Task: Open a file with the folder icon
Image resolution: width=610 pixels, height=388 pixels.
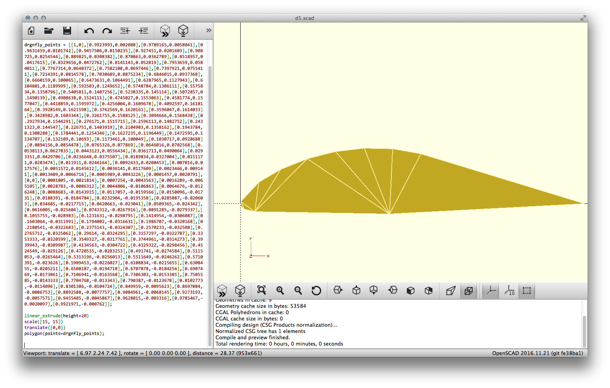Action: 49,31
